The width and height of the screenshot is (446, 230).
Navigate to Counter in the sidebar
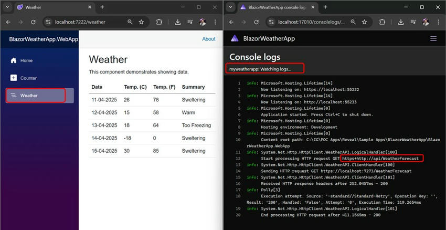point(40,78)
